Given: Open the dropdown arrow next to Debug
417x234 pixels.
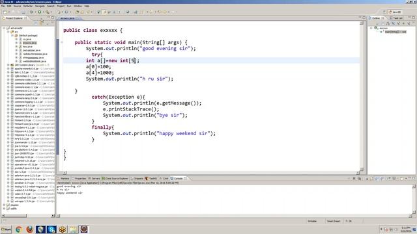Looking at the screenshot, I should (x=35, y=12).
